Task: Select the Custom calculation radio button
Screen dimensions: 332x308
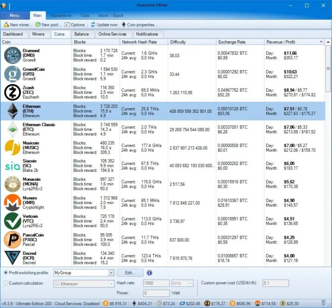Action: [6, 283]
